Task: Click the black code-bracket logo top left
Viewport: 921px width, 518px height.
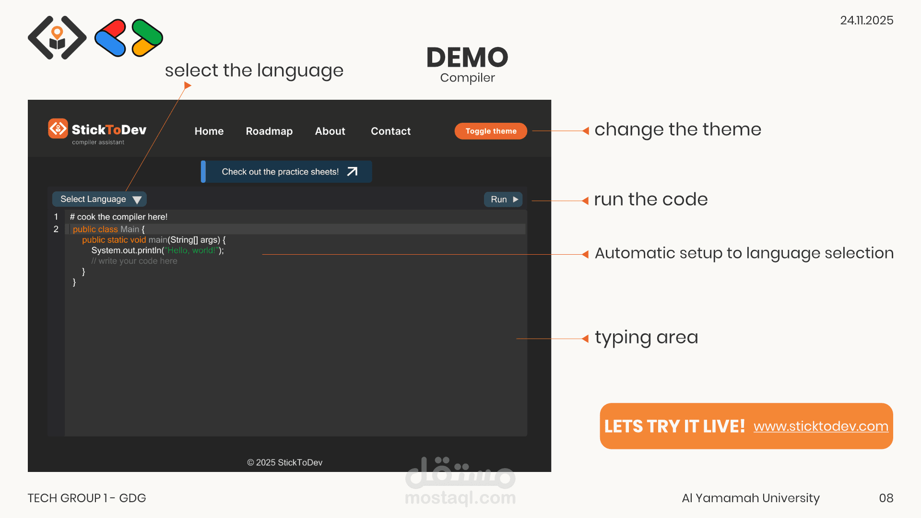Action: point(57,37)
